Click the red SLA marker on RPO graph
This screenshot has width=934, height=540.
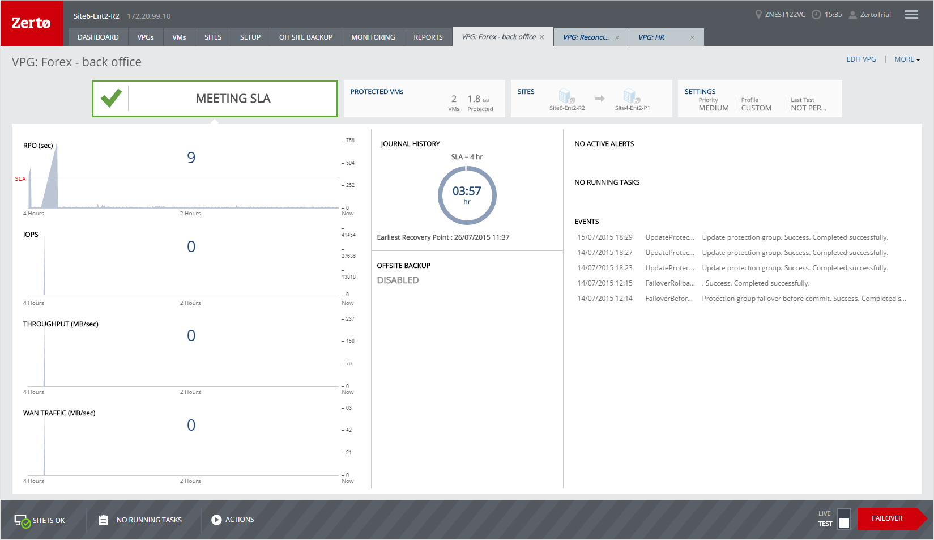[x=20, y=179]
